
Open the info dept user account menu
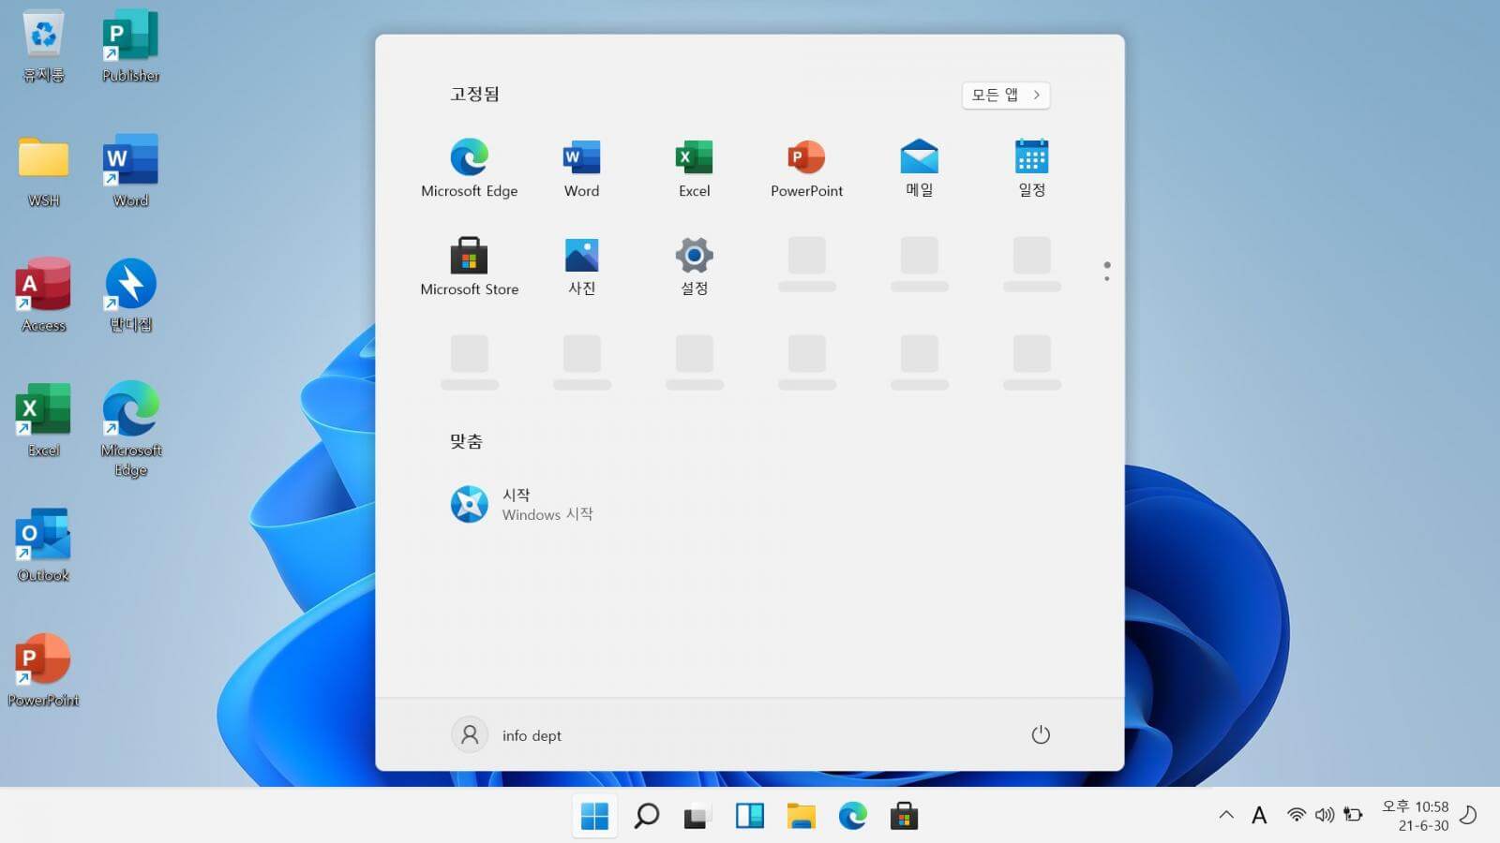point(507,735)
